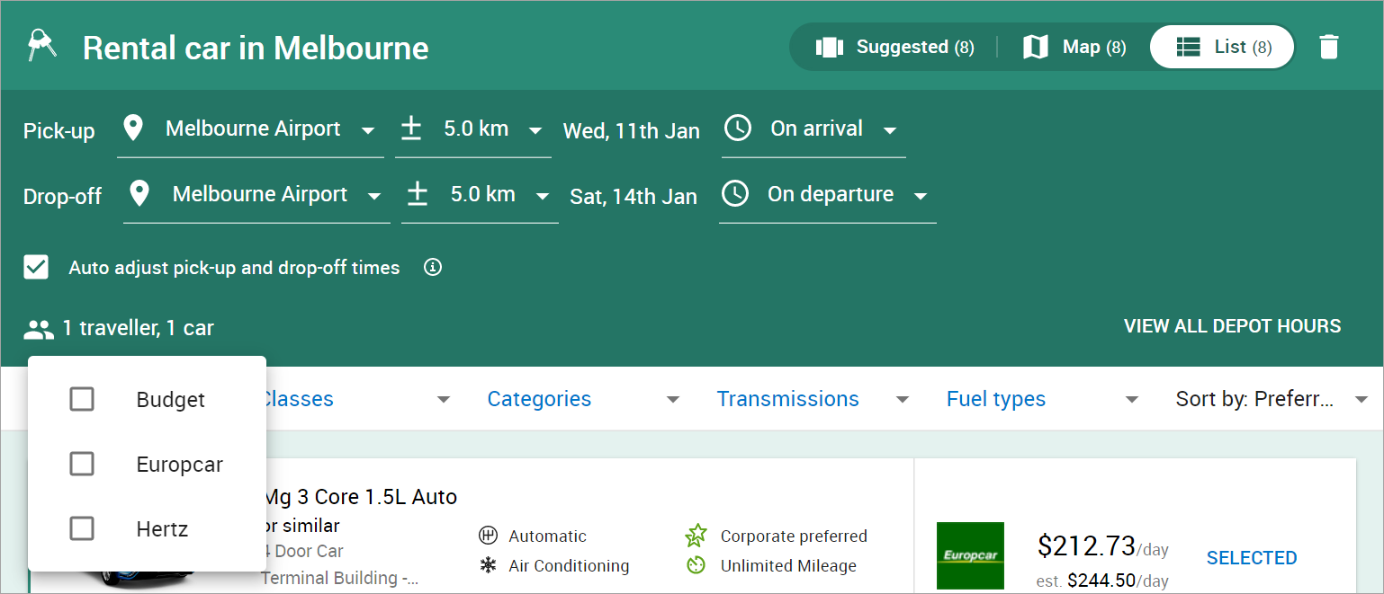Click the Rental car in Melbourne heading
Image resolution: width=1384 pixels, height=594 pixels.
point(256,48)
